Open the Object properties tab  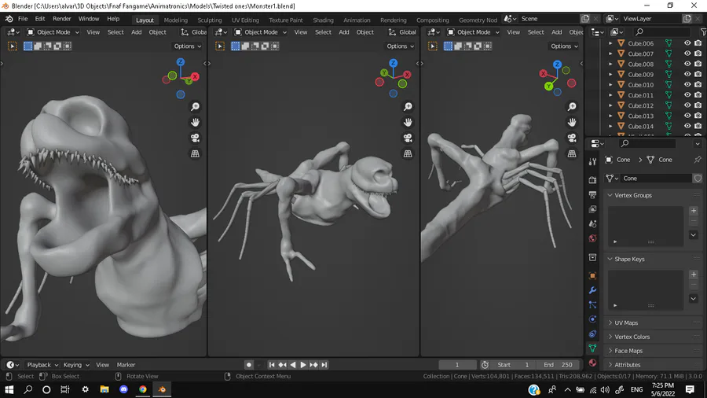(x=592, y=276)
